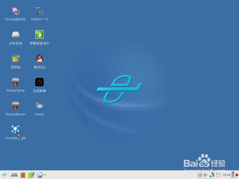Click the show desktop taskbar icon
Screen dimensions: 239x179
14,175
